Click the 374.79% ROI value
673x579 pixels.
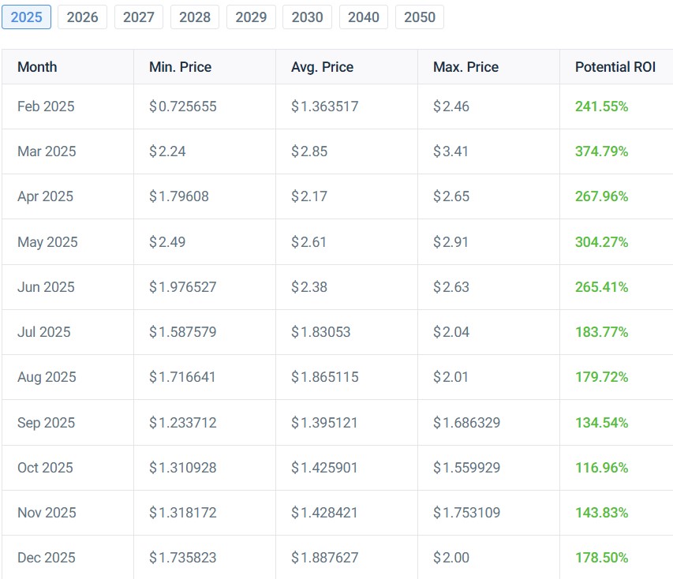click(601, 151)
